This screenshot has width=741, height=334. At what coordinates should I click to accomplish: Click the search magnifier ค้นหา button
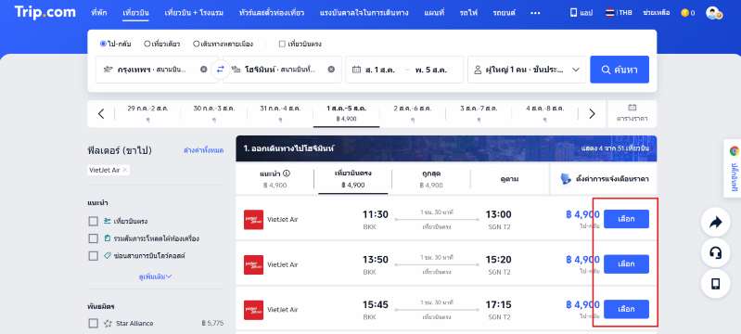tap(620, 70)
